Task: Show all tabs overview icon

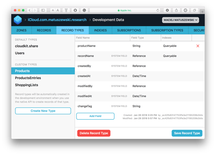Action: (x=194, y=10)
